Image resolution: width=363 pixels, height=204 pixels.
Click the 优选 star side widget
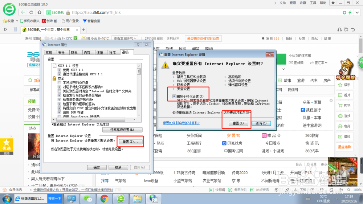(7, 145)
